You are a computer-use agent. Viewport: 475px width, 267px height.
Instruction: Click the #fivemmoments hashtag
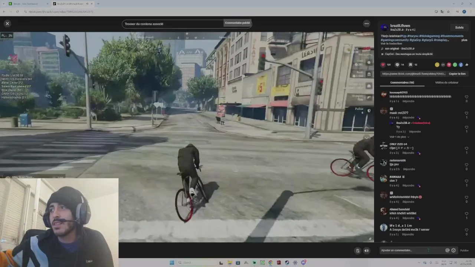tap(452, 36)
